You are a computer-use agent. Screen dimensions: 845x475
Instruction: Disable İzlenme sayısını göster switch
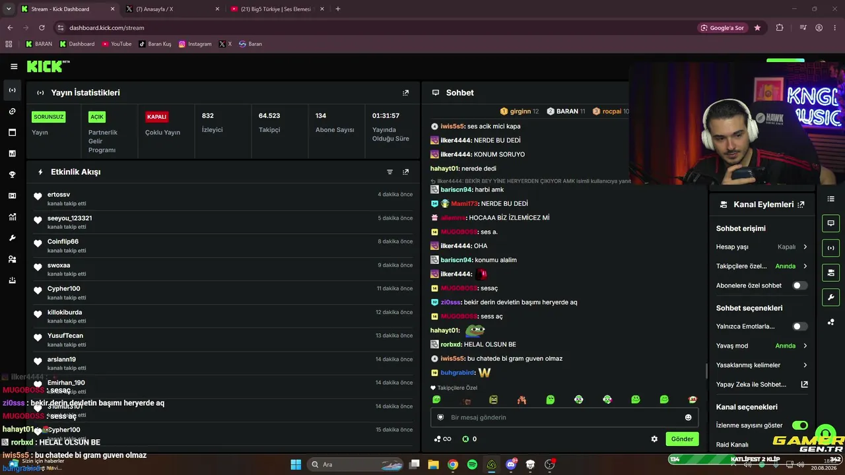tap(799, 426)
